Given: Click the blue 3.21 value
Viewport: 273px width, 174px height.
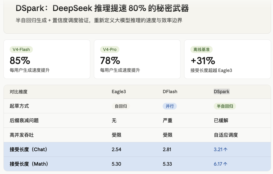Looking at the screenshot, I should pos(218,149).
